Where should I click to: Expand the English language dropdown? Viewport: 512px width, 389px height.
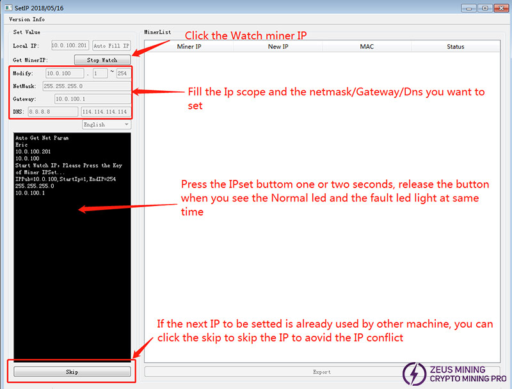[106, 125]
